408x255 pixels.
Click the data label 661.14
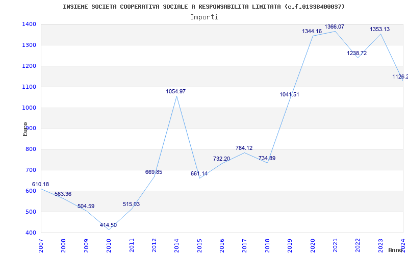tap(199, 174)
